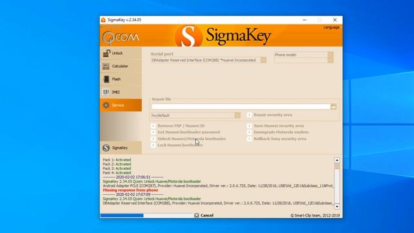
Task: Click the Repair file path field
Action: point(241,106)
